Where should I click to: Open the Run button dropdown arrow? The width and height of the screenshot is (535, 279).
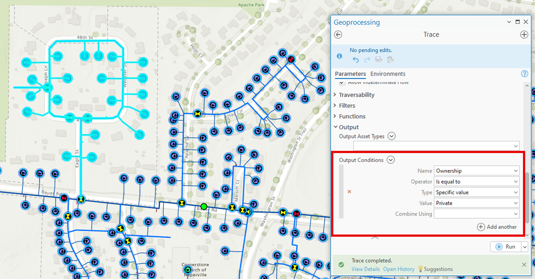coord(525,247)
